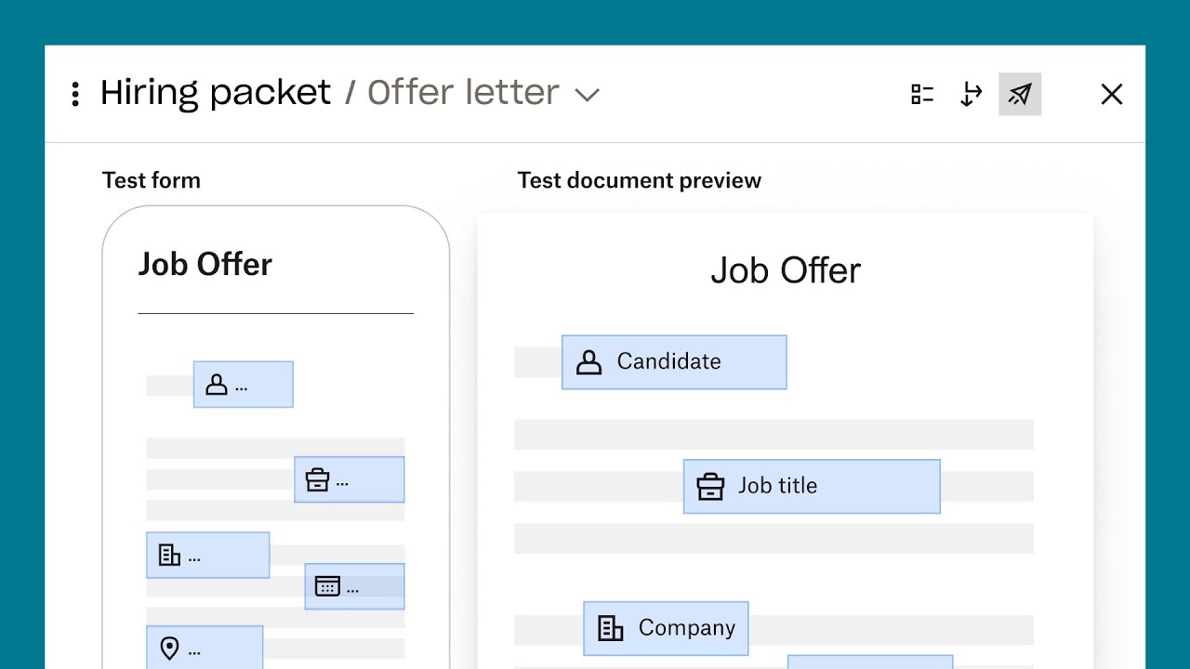Select the branching logic arrows icon
Viewport: 1190px width, 669px height.
(x=971, y=94)
